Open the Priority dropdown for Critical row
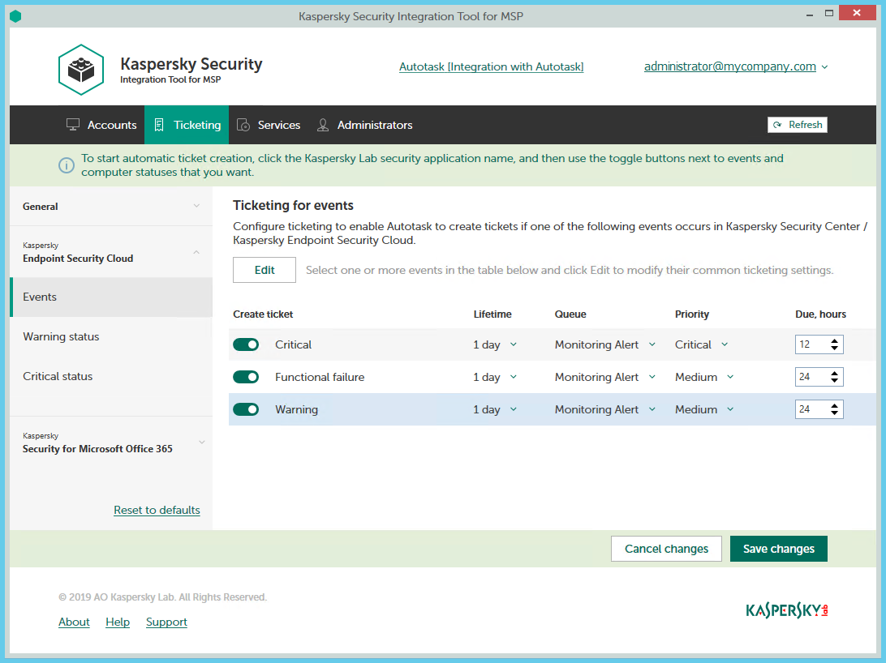The image size is (886, 663). [x=701, y=344]
